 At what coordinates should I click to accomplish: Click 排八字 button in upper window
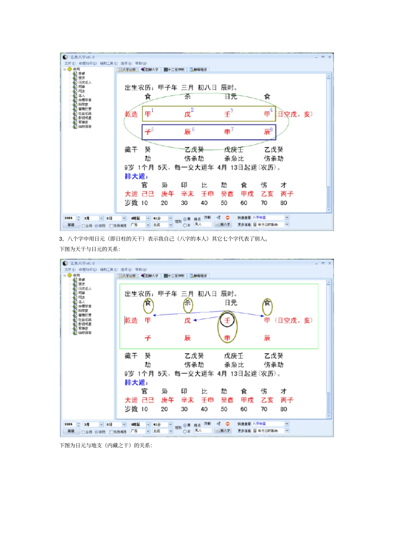point(223,224)
